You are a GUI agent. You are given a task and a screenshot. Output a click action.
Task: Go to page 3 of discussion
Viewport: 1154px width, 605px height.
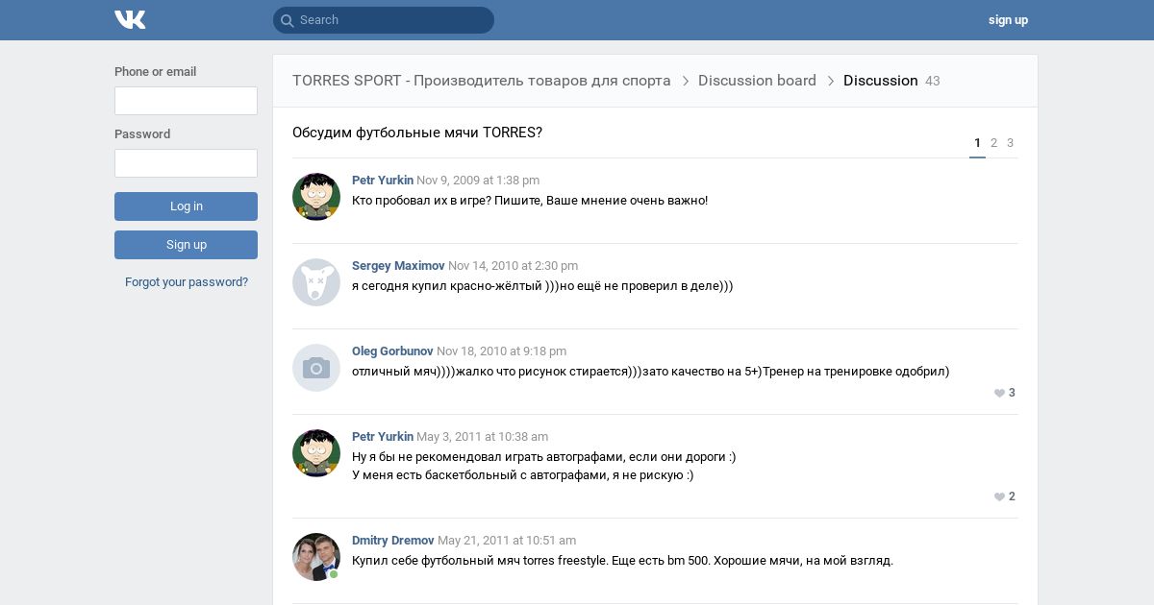pos(1010,143)
